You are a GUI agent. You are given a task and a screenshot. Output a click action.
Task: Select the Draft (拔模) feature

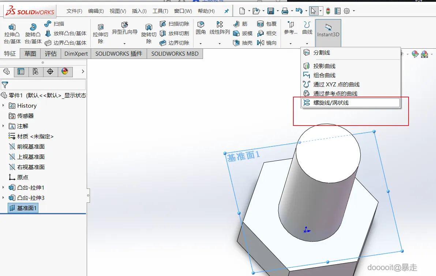pyautogui.click(x=243, y=33)
